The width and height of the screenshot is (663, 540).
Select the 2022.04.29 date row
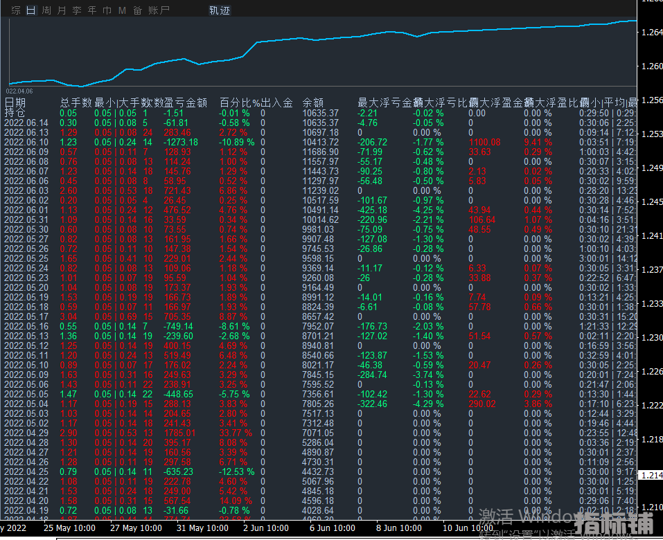point(26,433)
